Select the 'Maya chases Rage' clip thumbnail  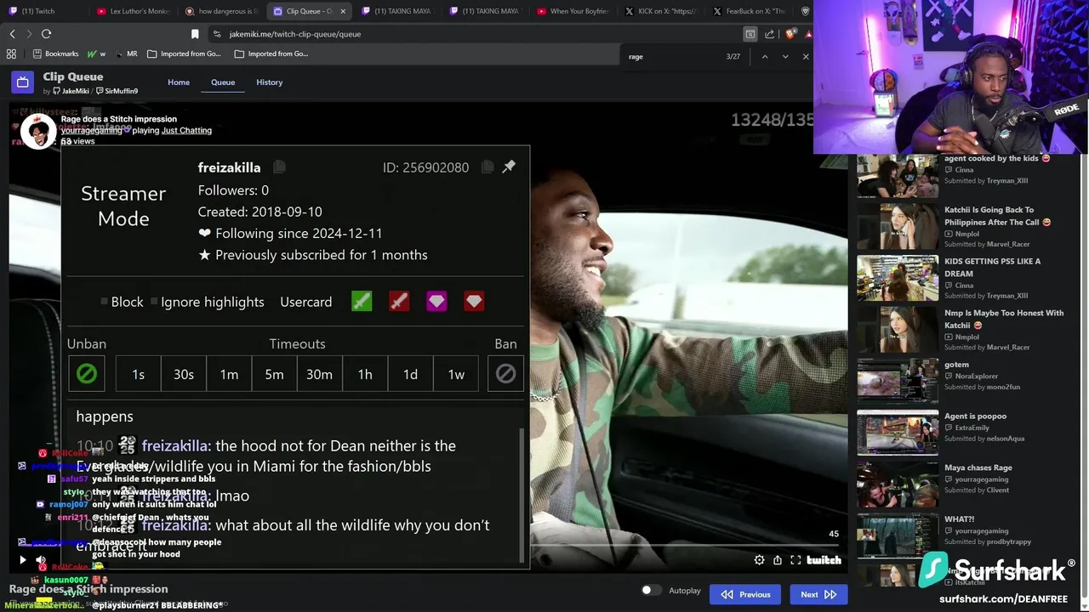point(898,484)
